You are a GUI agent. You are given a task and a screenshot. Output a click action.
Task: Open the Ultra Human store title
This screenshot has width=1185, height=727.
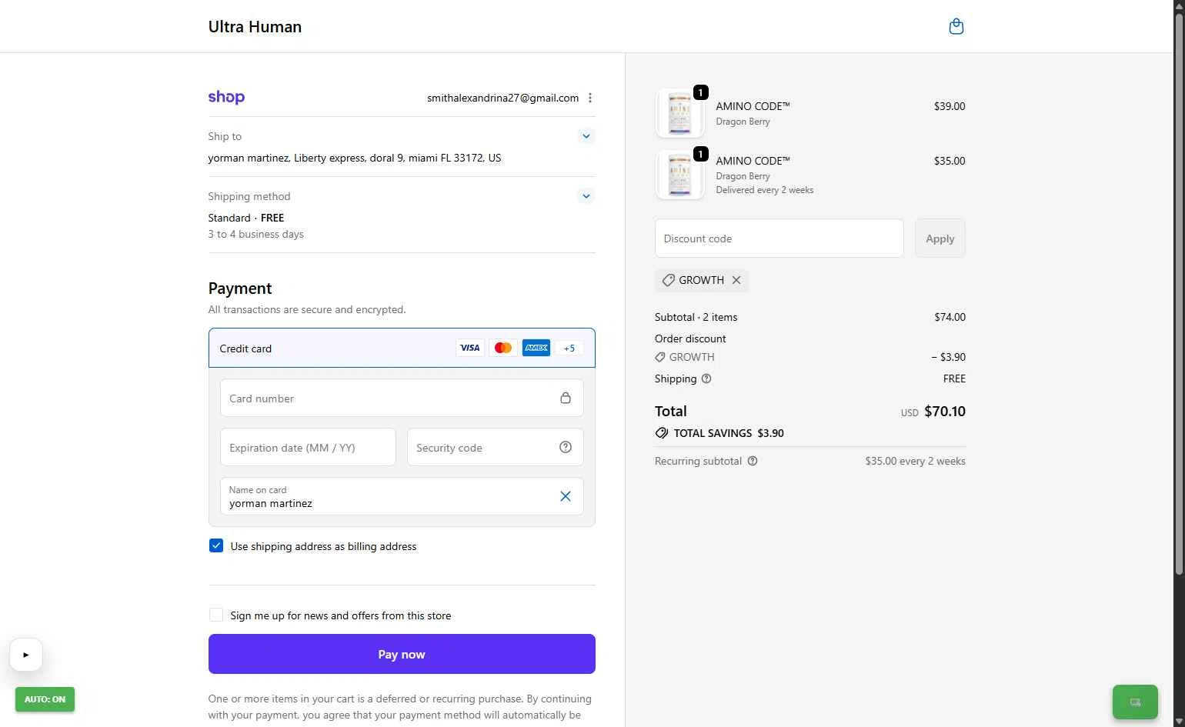point(255,26)
